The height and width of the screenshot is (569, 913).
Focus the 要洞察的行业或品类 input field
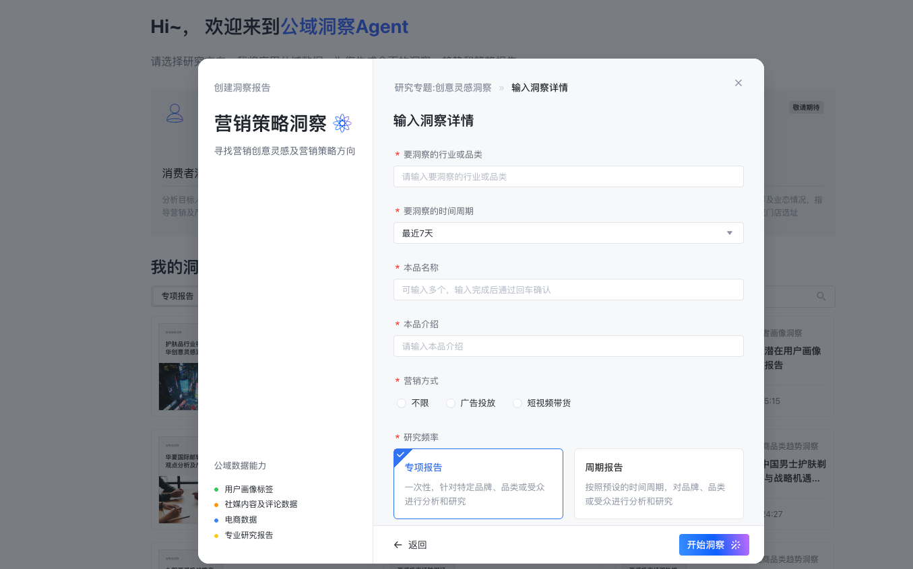point(568,176)
